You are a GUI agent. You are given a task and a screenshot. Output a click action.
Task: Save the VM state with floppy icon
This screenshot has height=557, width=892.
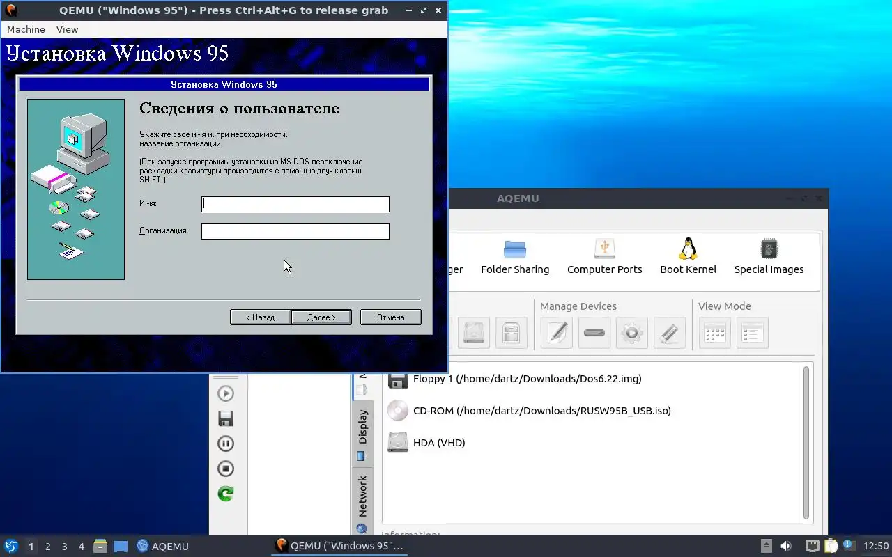pos(226,418)
